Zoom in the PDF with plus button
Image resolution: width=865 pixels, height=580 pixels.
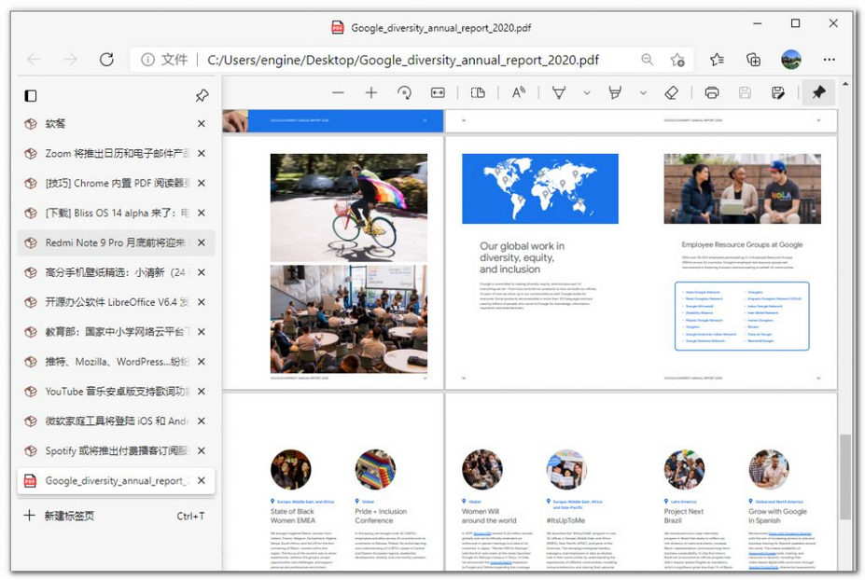tap(371, 92)
